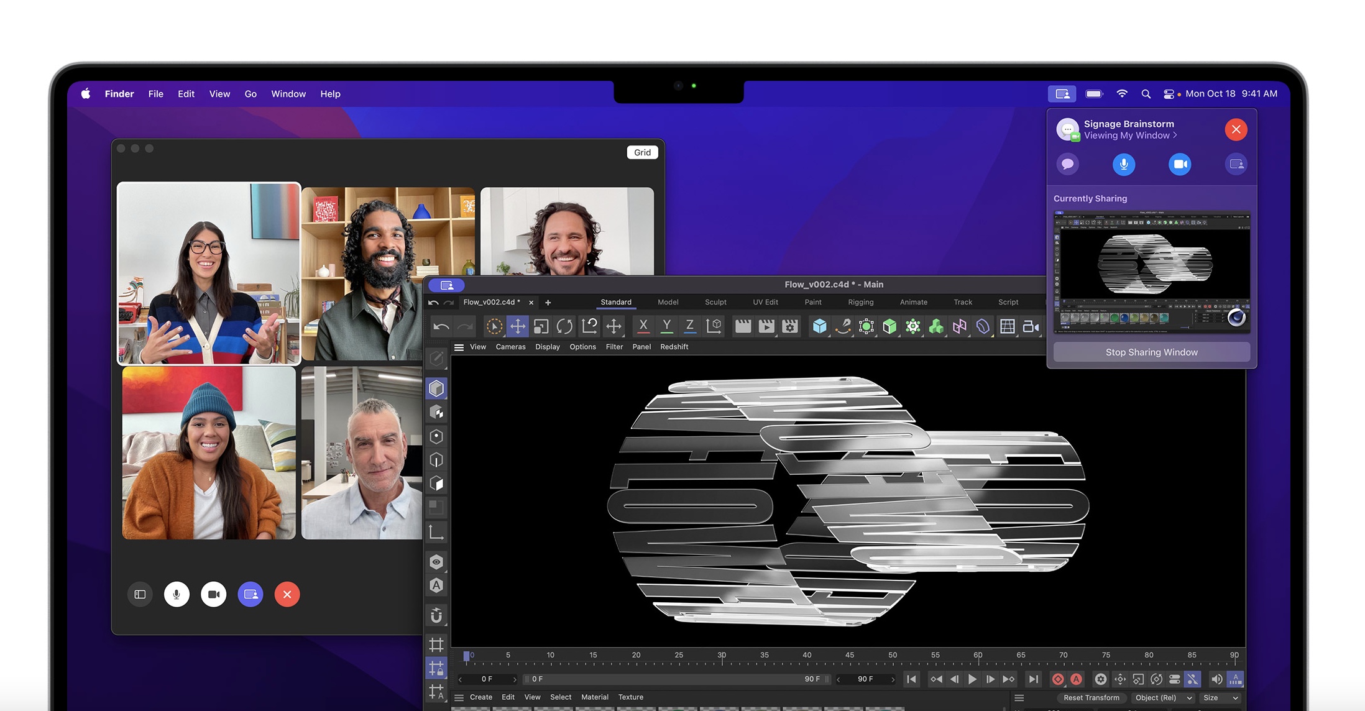End the FaceTime call with red X

point(287,594)
